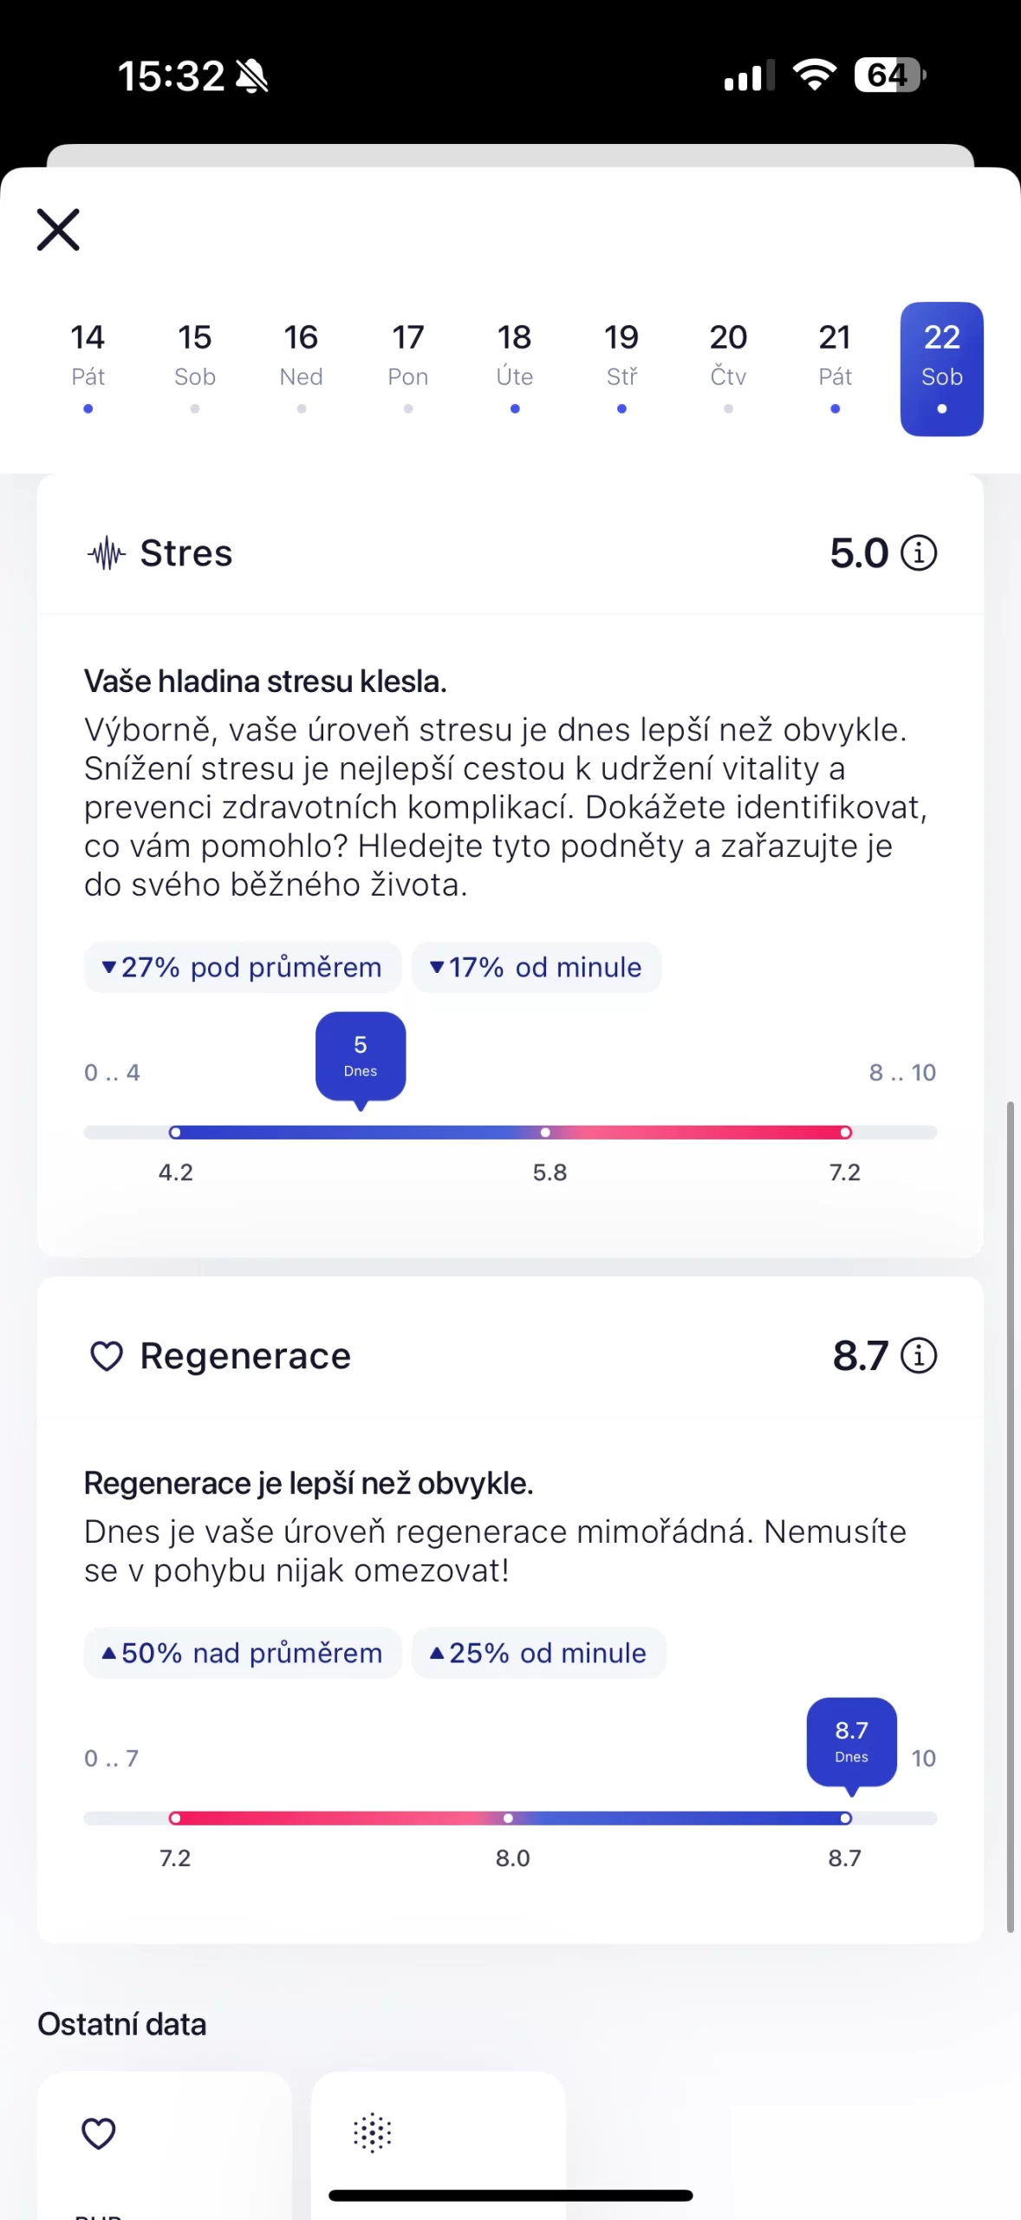
Task: Tap the battery indicator showing 64
Action: point(889,75)
